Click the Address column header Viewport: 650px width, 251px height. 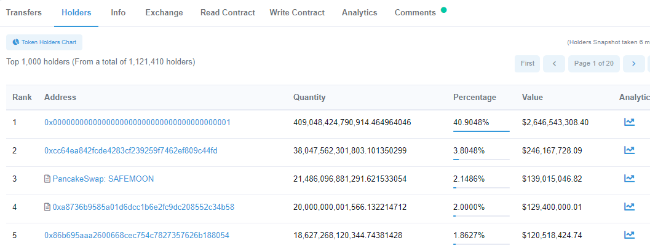(60, 98)
